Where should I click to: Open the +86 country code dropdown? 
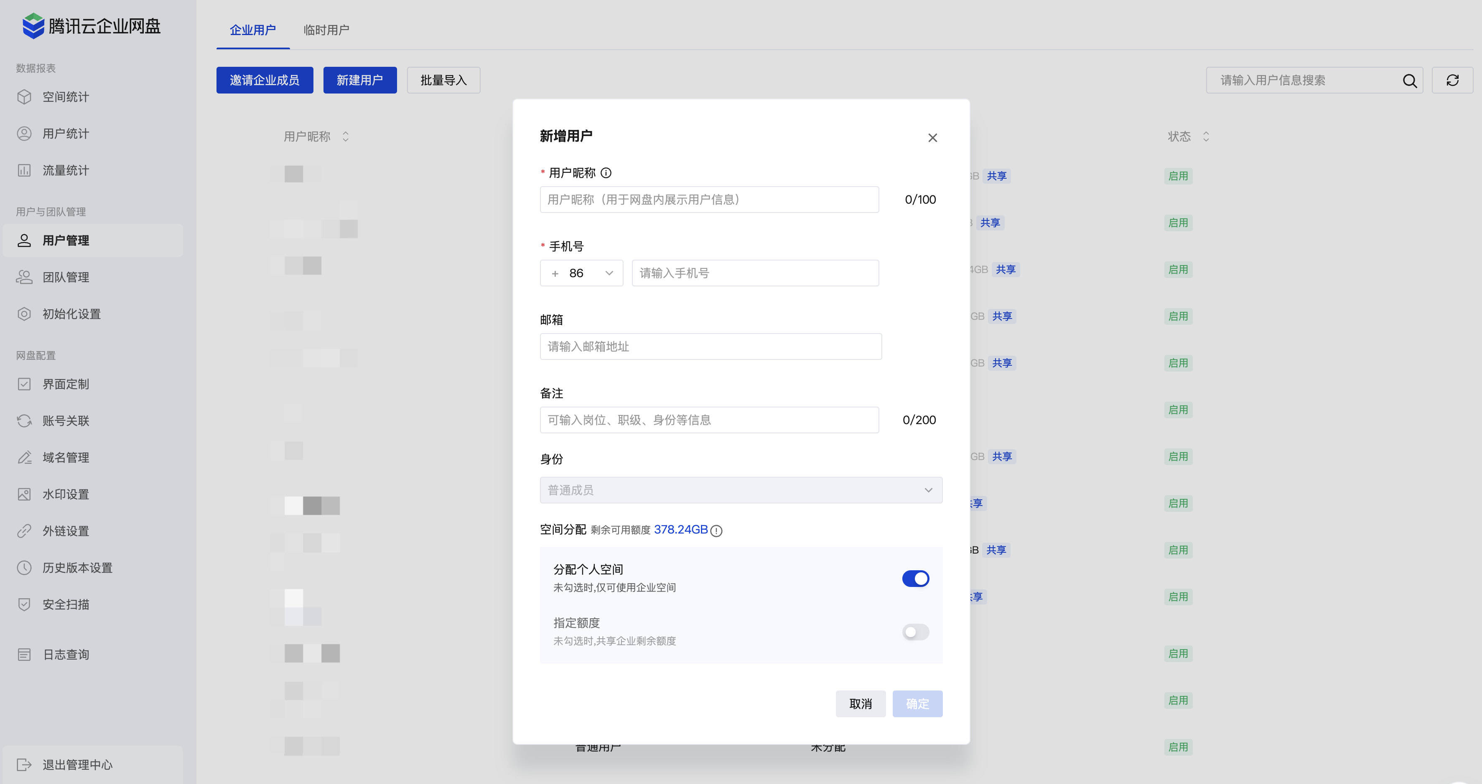(x=581, y=273)
